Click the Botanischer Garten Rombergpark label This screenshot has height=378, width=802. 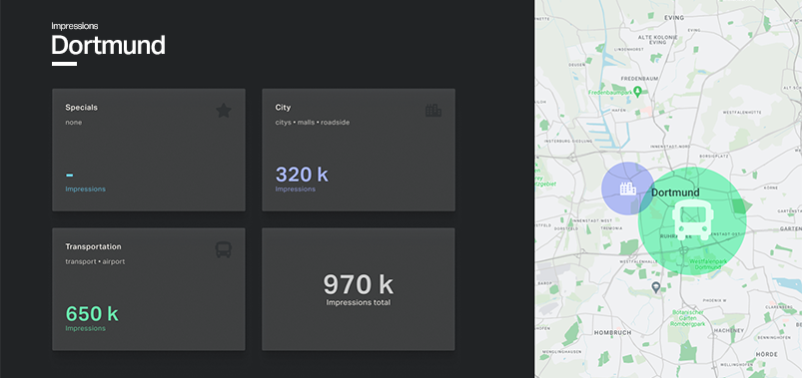[687, 318]
